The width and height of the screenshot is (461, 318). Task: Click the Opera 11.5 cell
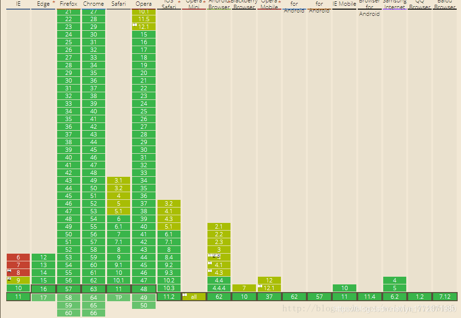[x=144, y=19]
